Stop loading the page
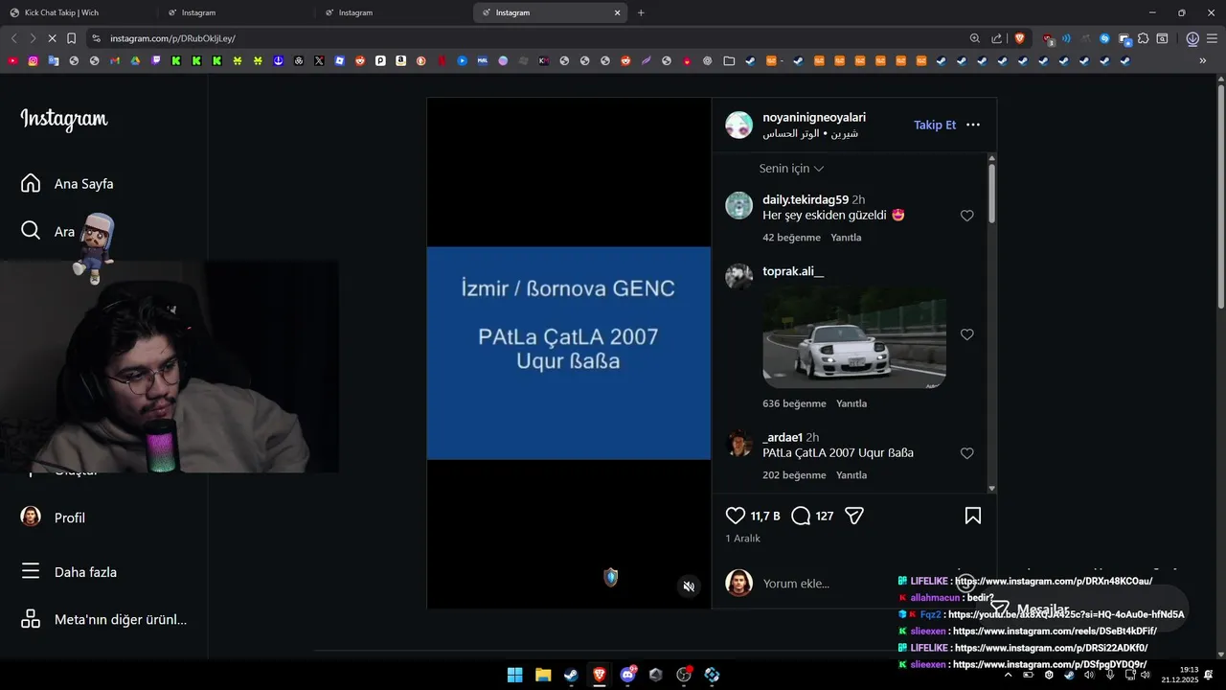 click(x=51, y=38)
